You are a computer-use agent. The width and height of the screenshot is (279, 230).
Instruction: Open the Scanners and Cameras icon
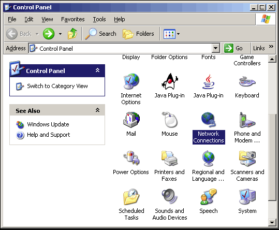(x=247, y=158)
